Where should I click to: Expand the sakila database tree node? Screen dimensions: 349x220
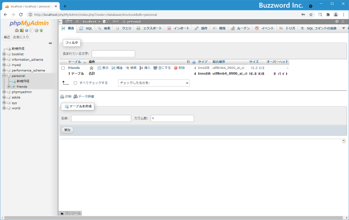pyautogui.click(x=4, y=97)
